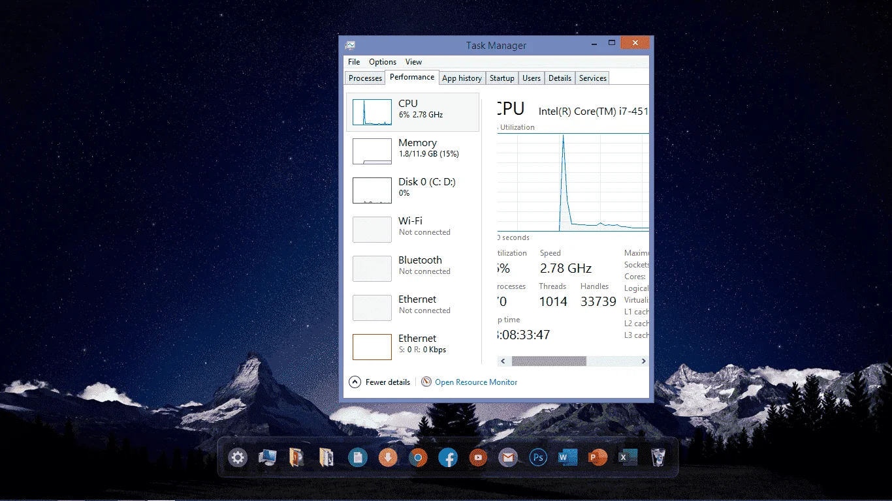Screen dimensions: 892x501
Task: Open the Documents icon in the dock
Action: (x=358, y=457)
